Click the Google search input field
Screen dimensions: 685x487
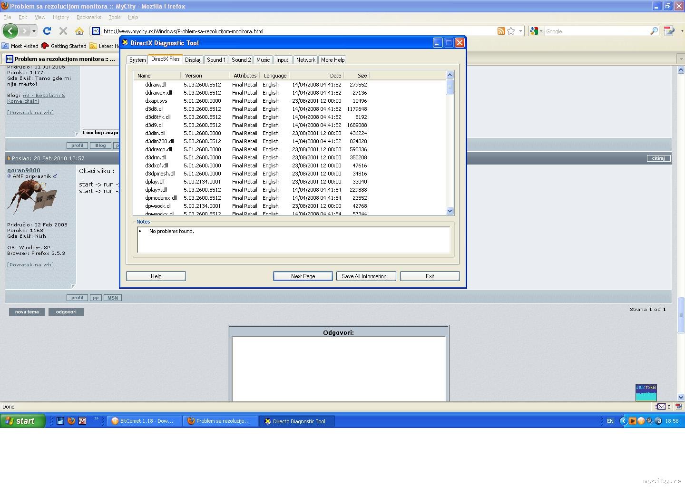click(x=597, y=31)
